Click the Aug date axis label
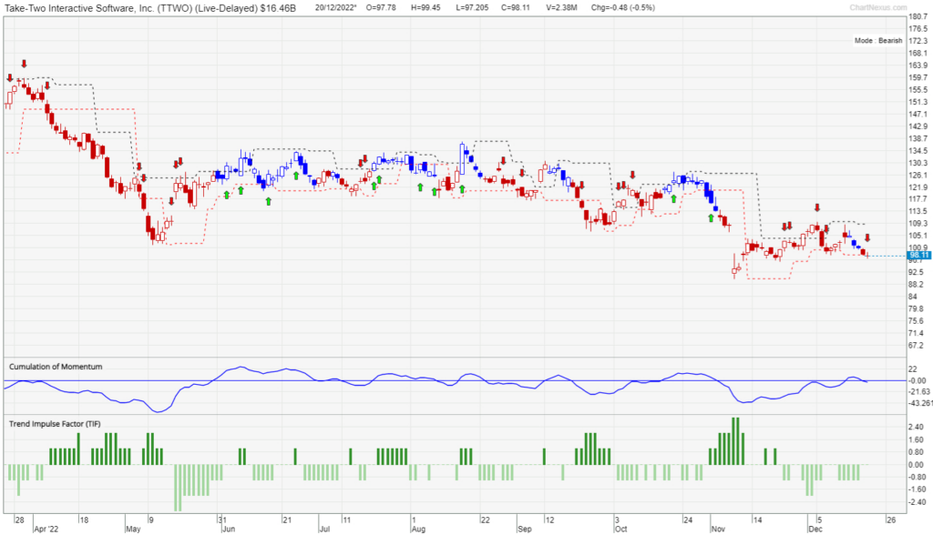The image size is (933, 535). click(418, 529)
